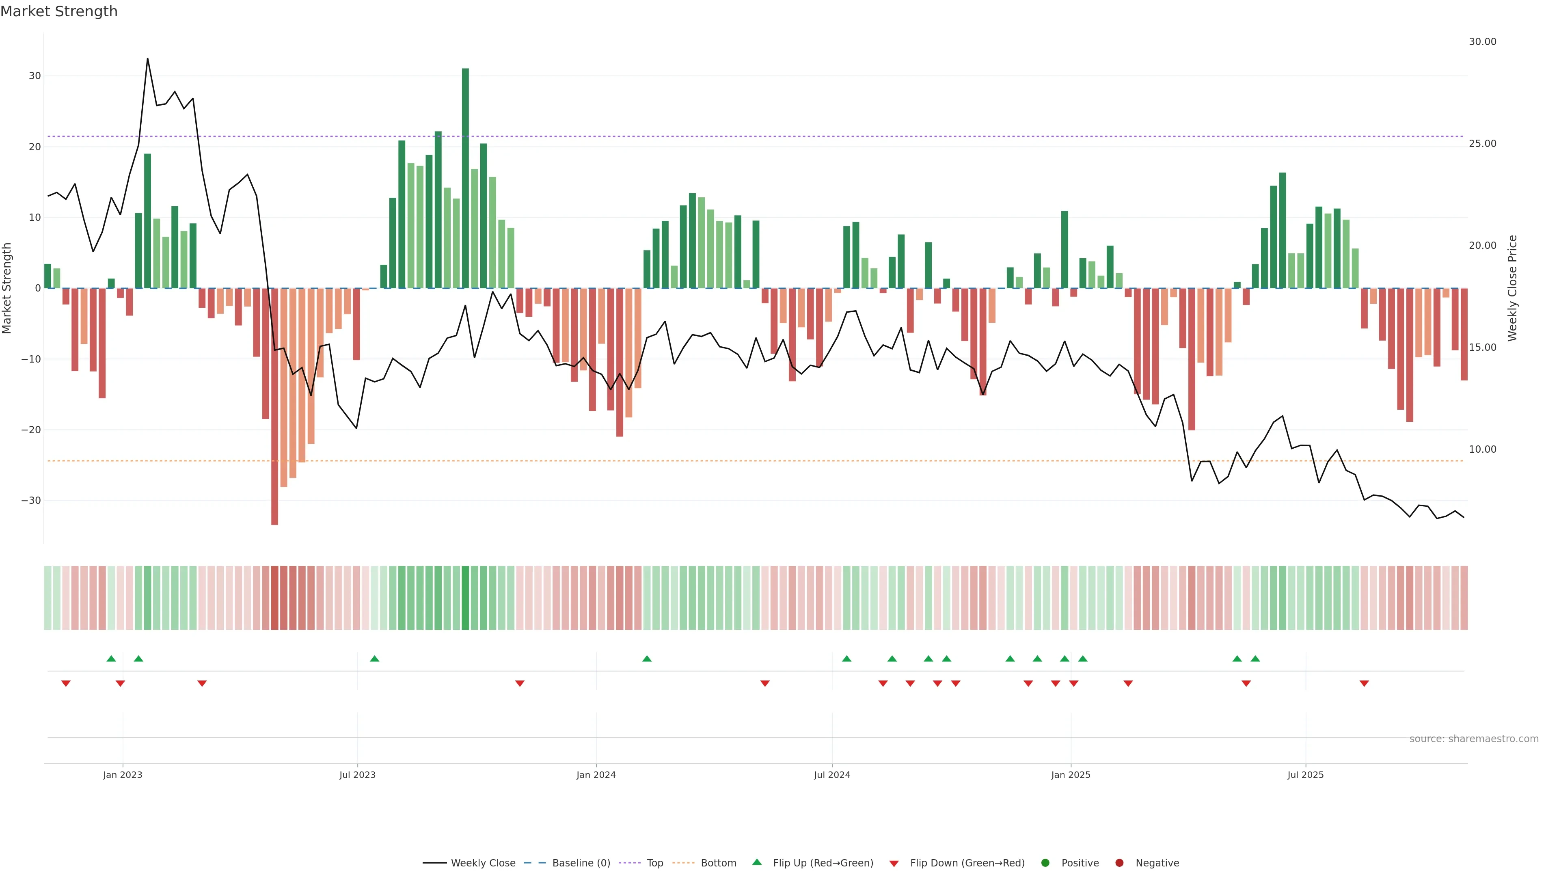This screenshot has height=877, width=1559.
Task: Click the Jul 2024 x-axis label
Action: [x=831, y=775]
